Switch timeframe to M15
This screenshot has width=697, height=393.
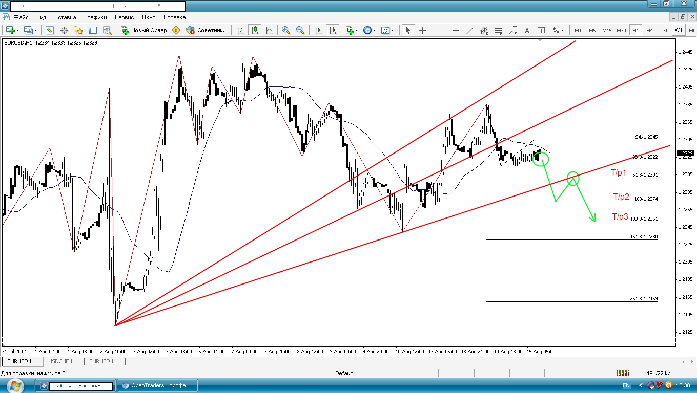tap(607, 30)
